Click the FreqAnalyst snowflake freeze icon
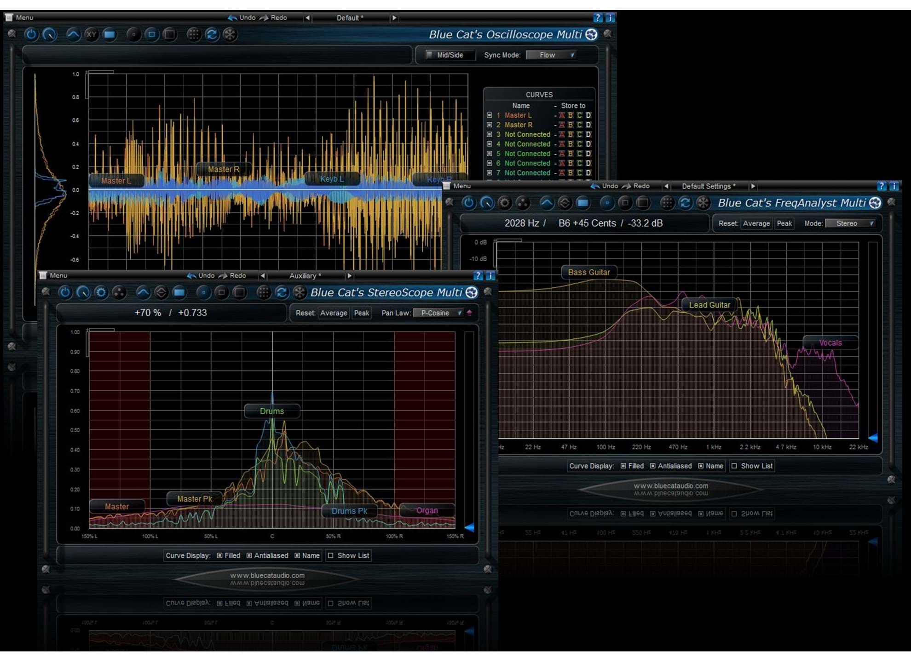911x662 pixels. 703,203
